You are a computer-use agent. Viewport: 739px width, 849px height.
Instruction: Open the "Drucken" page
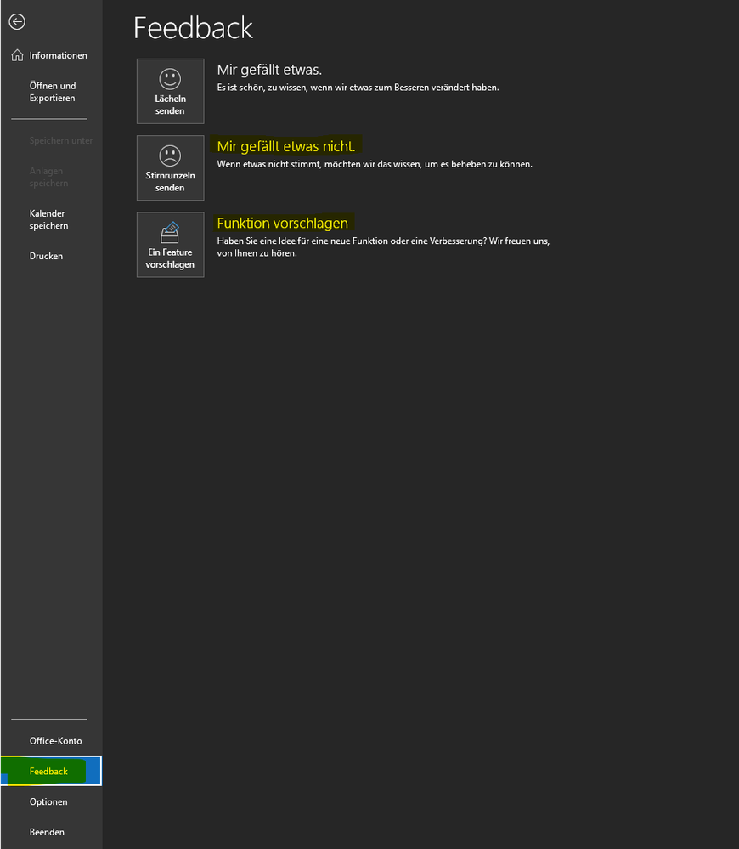46,256
